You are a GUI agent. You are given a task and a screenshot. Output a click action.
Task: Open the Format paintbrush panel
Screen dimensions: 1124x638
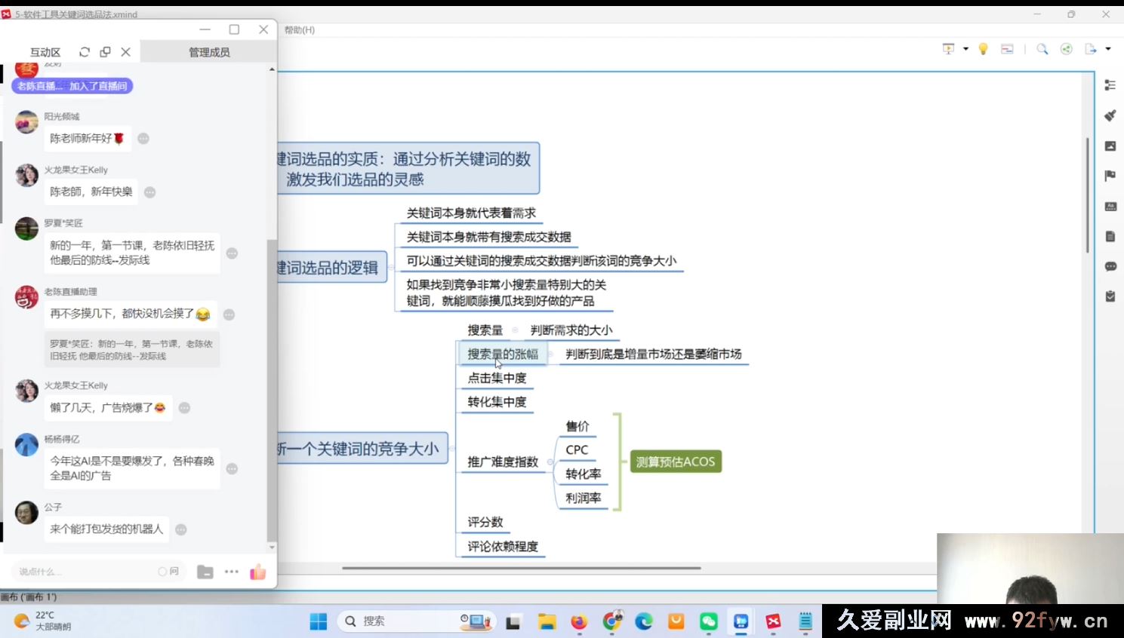click(1110, 115)
